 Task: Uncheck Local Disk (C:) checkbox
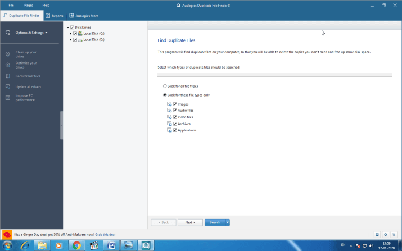(75, 33)
